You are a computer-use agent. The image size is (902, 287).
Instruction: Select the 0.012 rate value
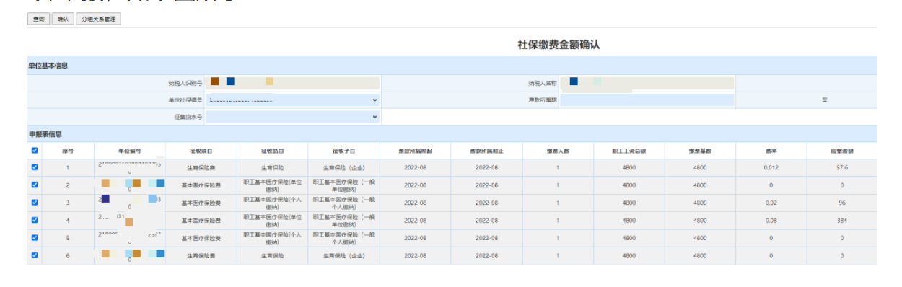point(771,167)
